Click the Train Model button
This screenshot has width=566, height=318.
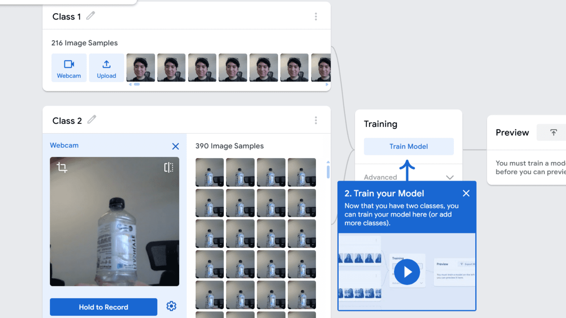click(x=409, y=146)
